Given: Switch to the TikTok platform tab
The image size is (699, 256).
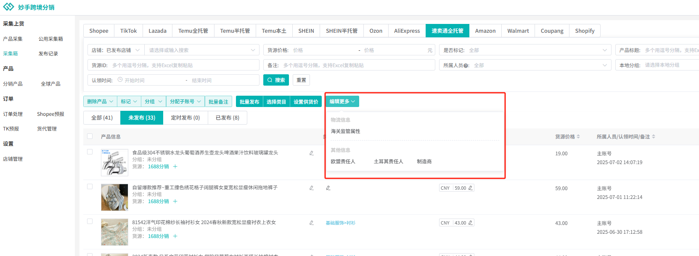Looking at the screenshot, I should (128, 31).
